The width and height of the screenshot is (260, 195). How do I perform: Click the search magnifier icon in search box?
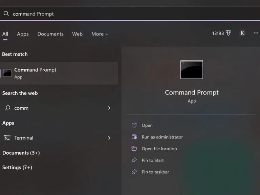pos(6,14)
